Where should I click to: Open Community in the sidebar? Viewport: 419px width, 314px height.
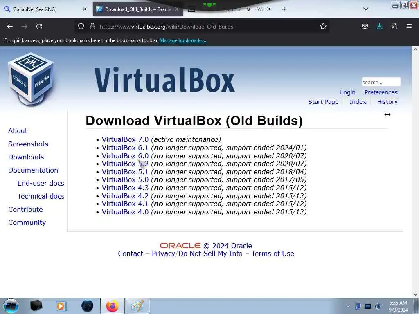click(x=27, y=222)
